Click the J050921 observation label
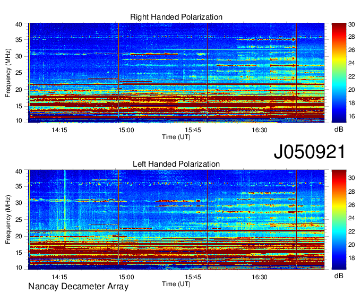Image resolution: width=361 pixels, height=293 pixels. click(310, 152)
